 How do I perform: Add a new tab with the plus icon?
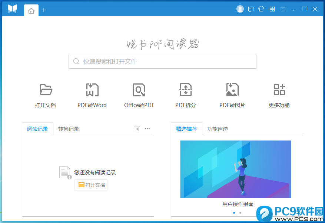(x=44, y=10)
